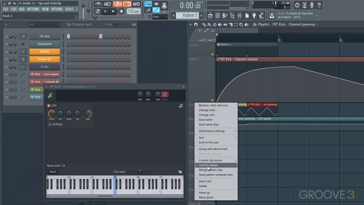
Task: Expand Current clip source submenu
Action: click(x=216, y=160)
